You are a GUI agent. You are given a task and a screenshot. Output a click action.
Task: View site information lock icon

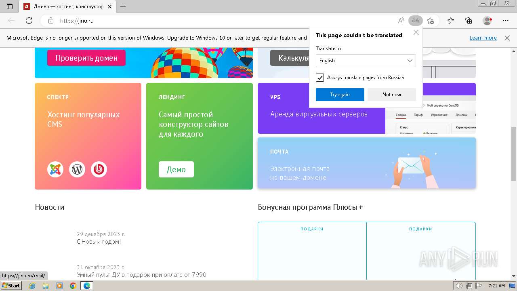click(50, 21)
